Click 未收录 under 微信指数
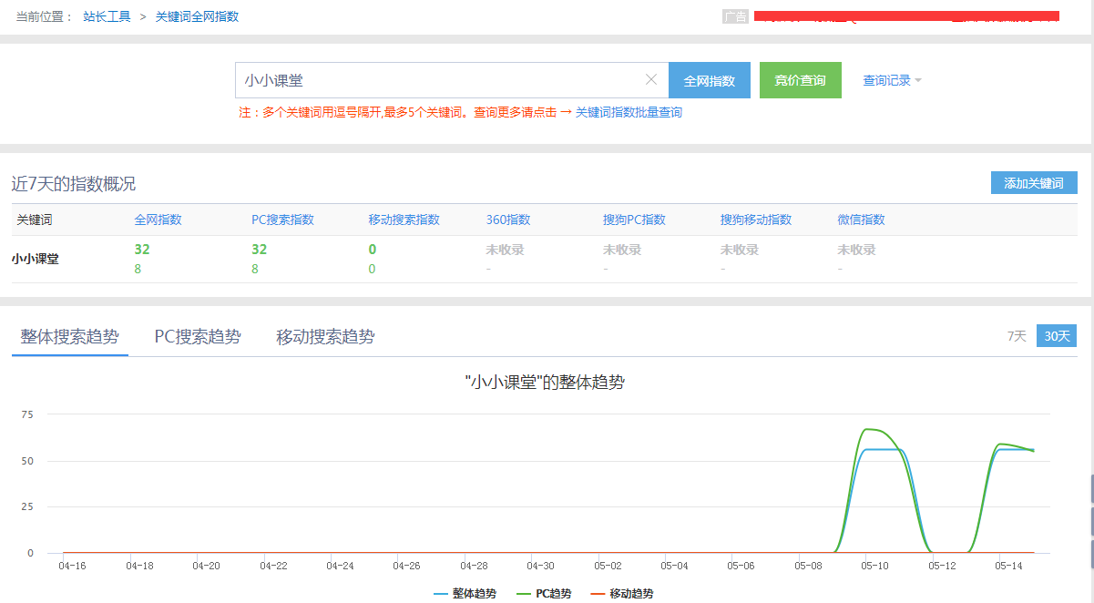1094x603 pixels. pos(857,250)
